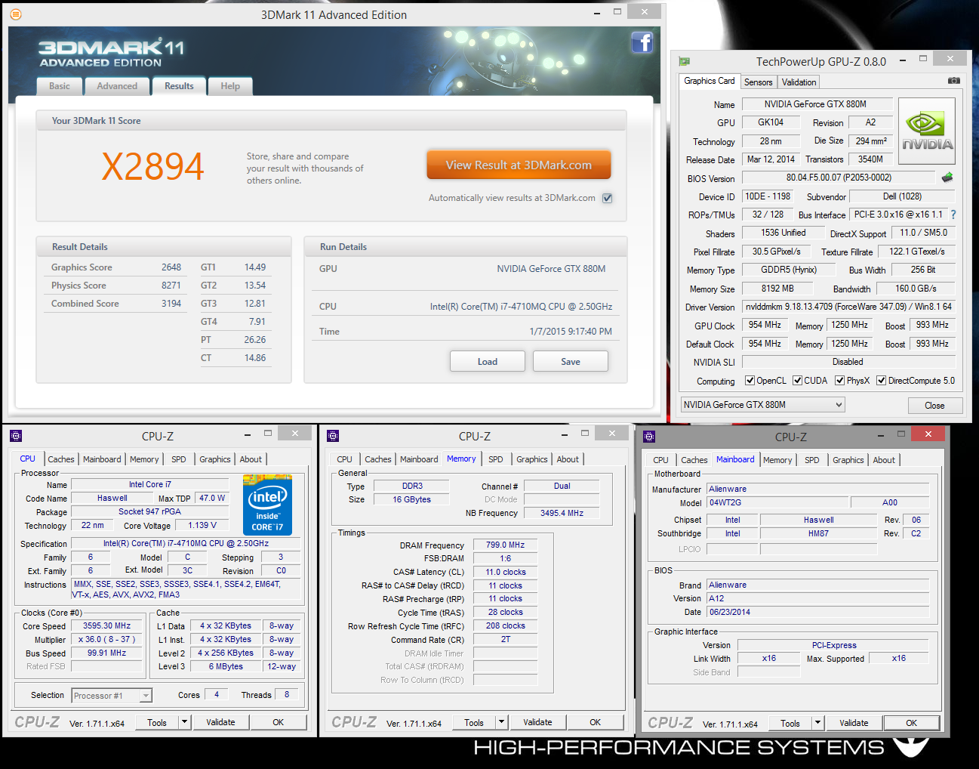Click the Multiplier value x 36.0
979x769 pixels.
[106, 639]
